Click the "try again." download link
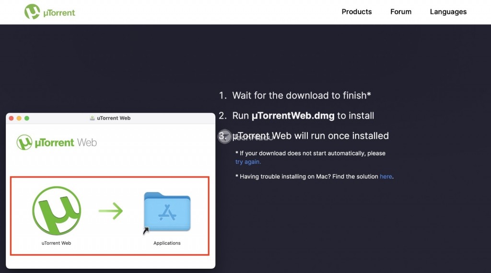491x273 pixels. [248, 162]
